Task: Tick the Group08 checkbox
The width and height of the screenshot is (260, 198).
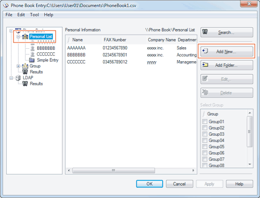Action: click(205, 165)
